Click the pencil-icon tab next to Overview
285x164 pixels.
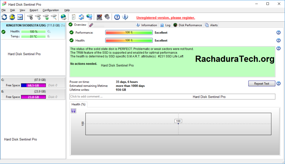[91, 25]
